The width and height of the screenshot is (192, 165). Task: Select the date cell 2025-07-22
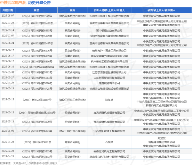[x=8, y=23]
